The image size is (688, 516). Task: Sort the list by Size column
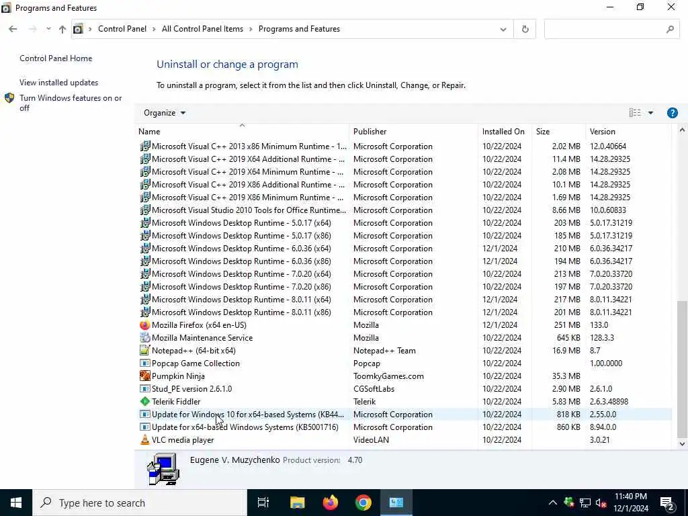(558, 131)
